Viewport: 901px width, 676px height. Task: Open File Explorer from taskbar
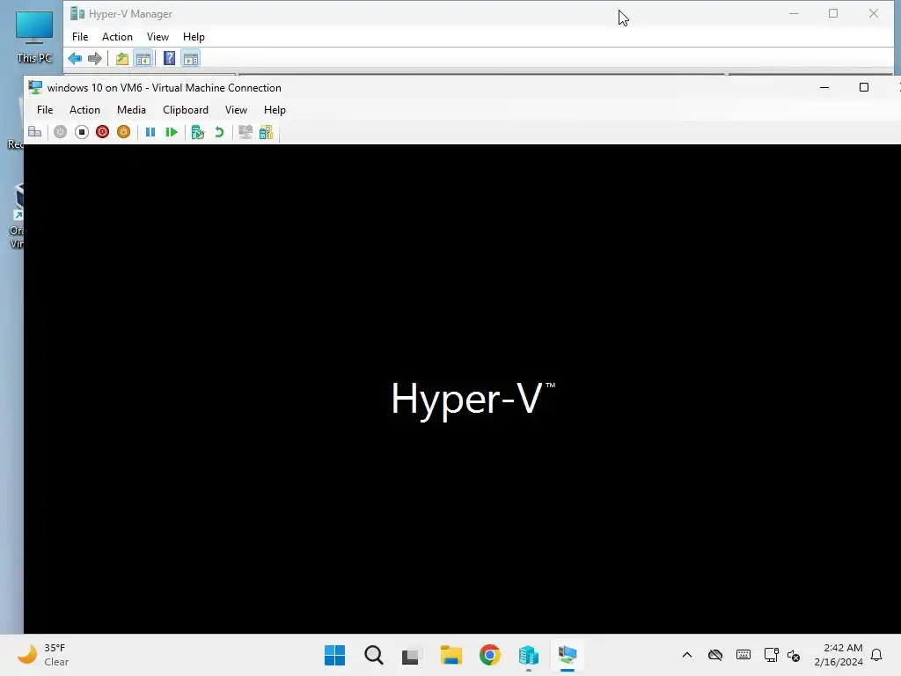click(x=451, y=655)
